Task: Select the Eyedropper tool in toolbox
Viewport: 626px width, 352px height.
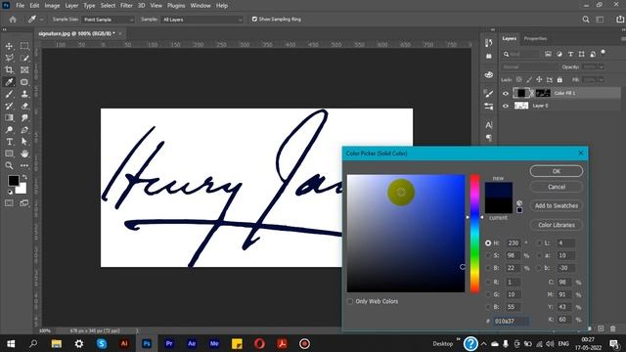Action: click(x=9, y=82)
